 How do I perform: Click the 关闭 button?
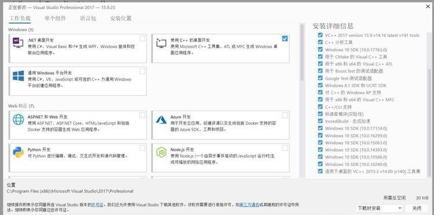click(x=417, y=208)
